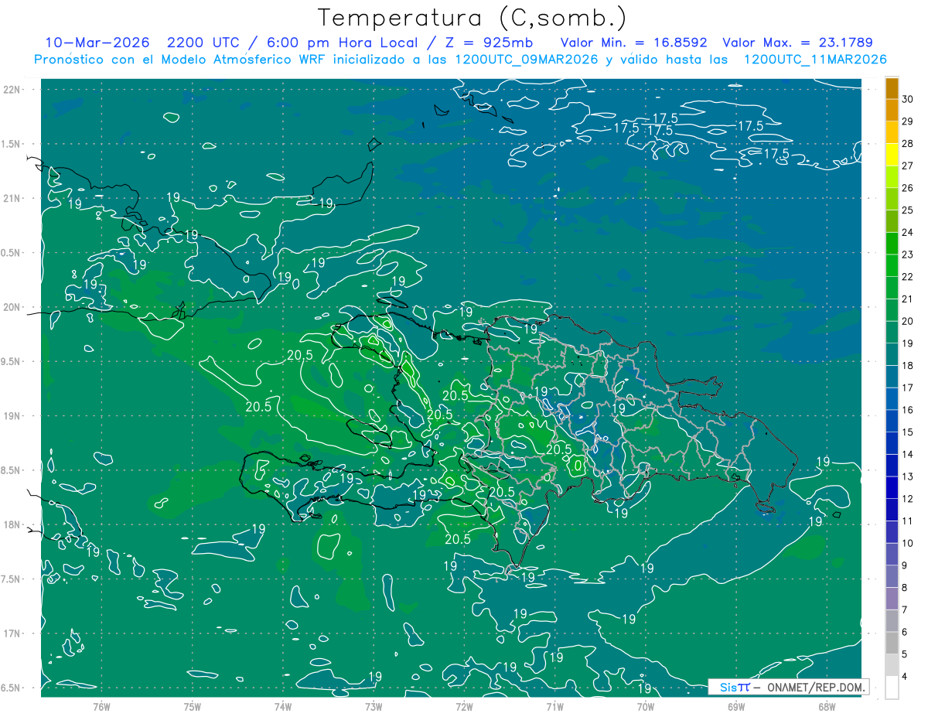The width and height of the screenshot is (928, 717).
Task: Click the "22N" latitude axis label
Action: coord(13,89)
